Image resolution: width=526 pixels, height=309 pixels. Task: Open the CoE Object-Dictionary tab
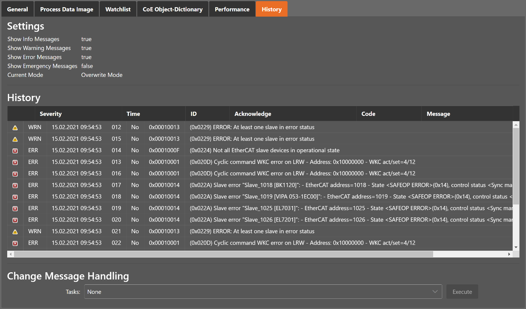click(x=172, y=9)
